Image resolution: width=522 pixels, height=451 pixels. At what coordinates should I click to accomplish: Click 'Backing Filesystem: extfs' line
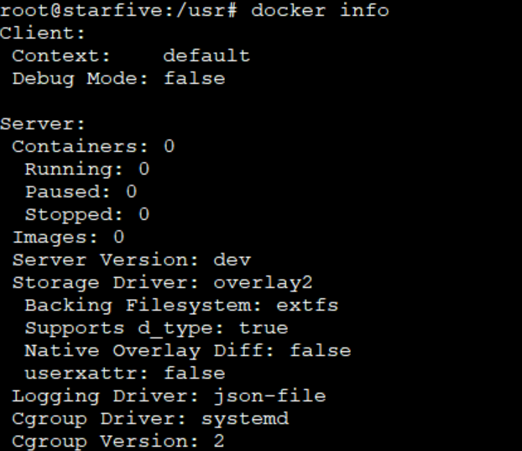point(181,306)
